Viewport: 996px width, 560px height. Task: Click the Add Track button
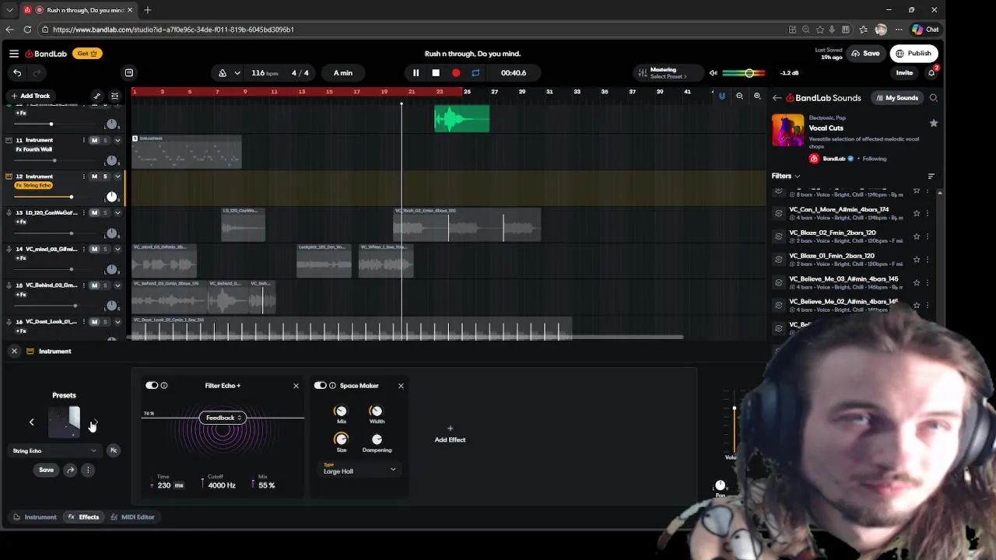click(30, 96)
